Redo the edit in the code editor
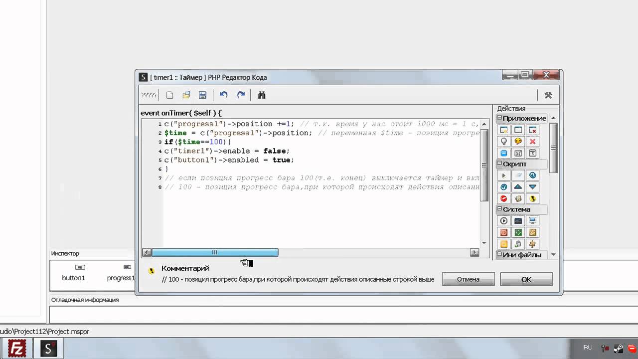Viewport: 638px width, 359px height. 241,95
